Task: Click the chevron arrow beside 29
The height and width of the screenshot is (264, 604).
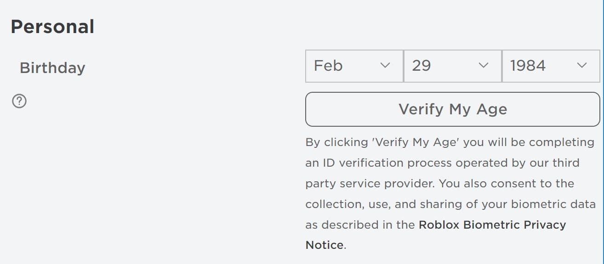Action: pos(484,66)
